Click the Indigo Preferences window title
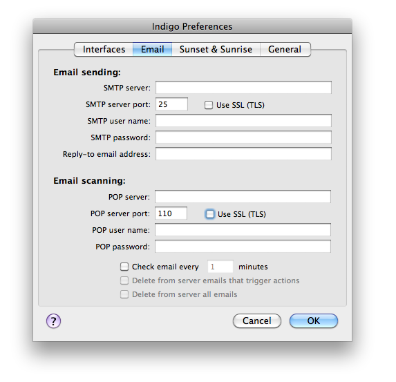The width and height of the screenshot is (396, 382). click(x=192, y=26)
